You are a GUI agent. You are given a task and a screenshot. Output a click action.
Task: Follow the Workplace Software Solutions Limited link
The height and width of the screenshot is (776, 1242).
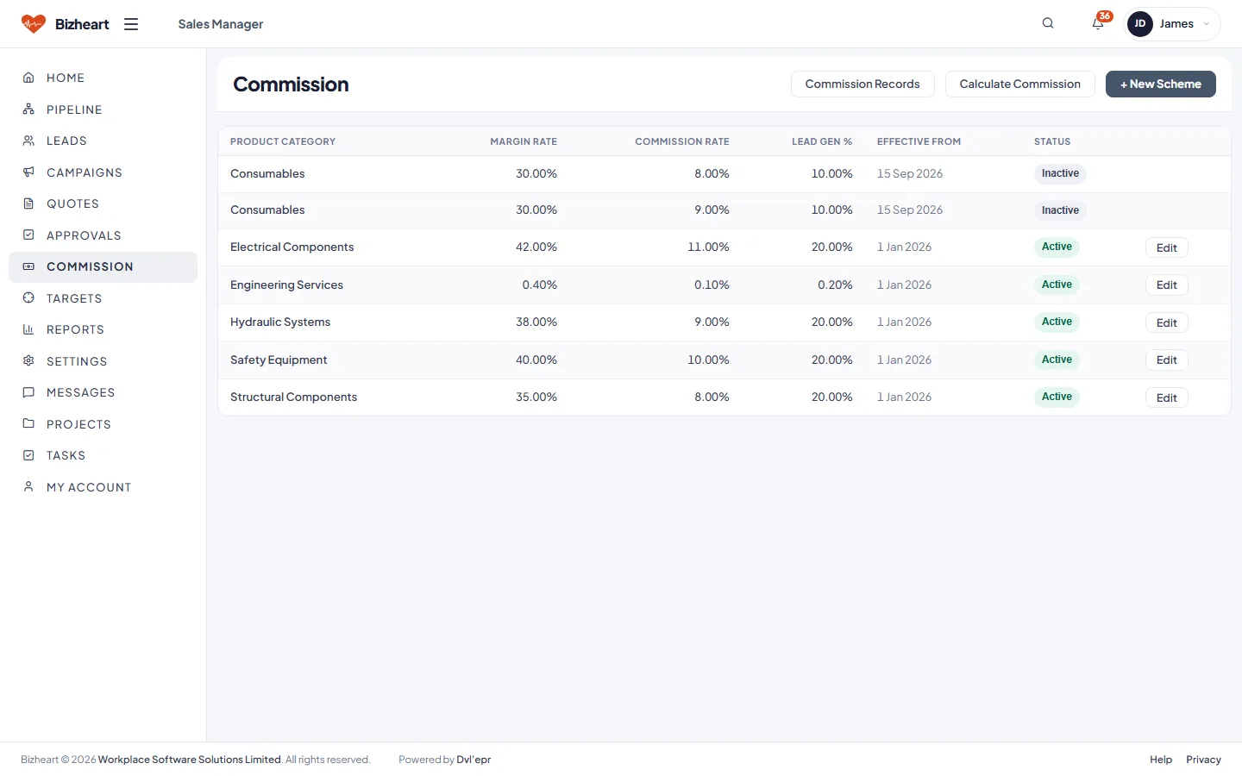[x=190, y=760]
